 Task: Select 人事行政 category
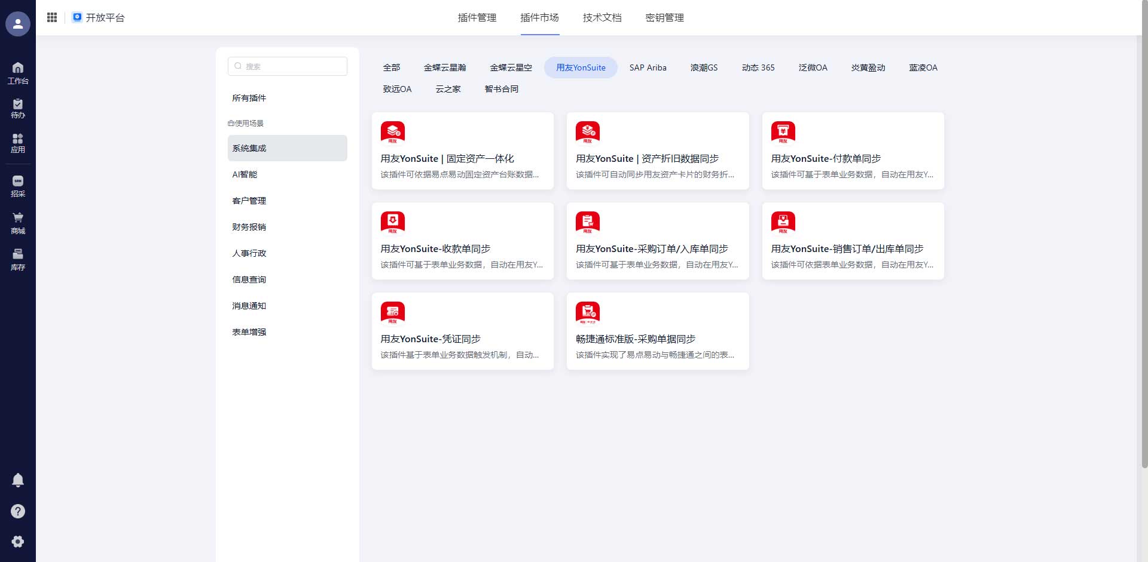(288, 253)
